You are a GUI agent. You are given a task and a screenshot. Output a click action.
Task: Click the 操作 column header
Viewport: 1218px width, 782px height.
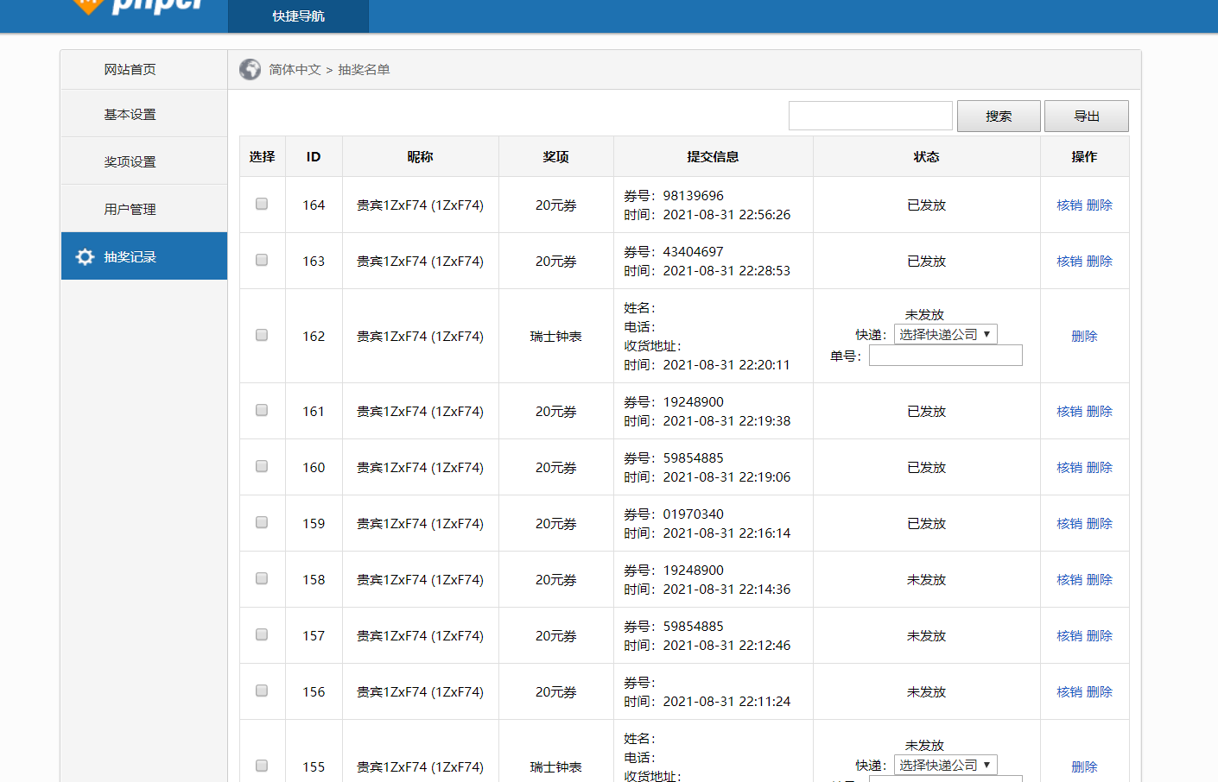coord(1084,157)
